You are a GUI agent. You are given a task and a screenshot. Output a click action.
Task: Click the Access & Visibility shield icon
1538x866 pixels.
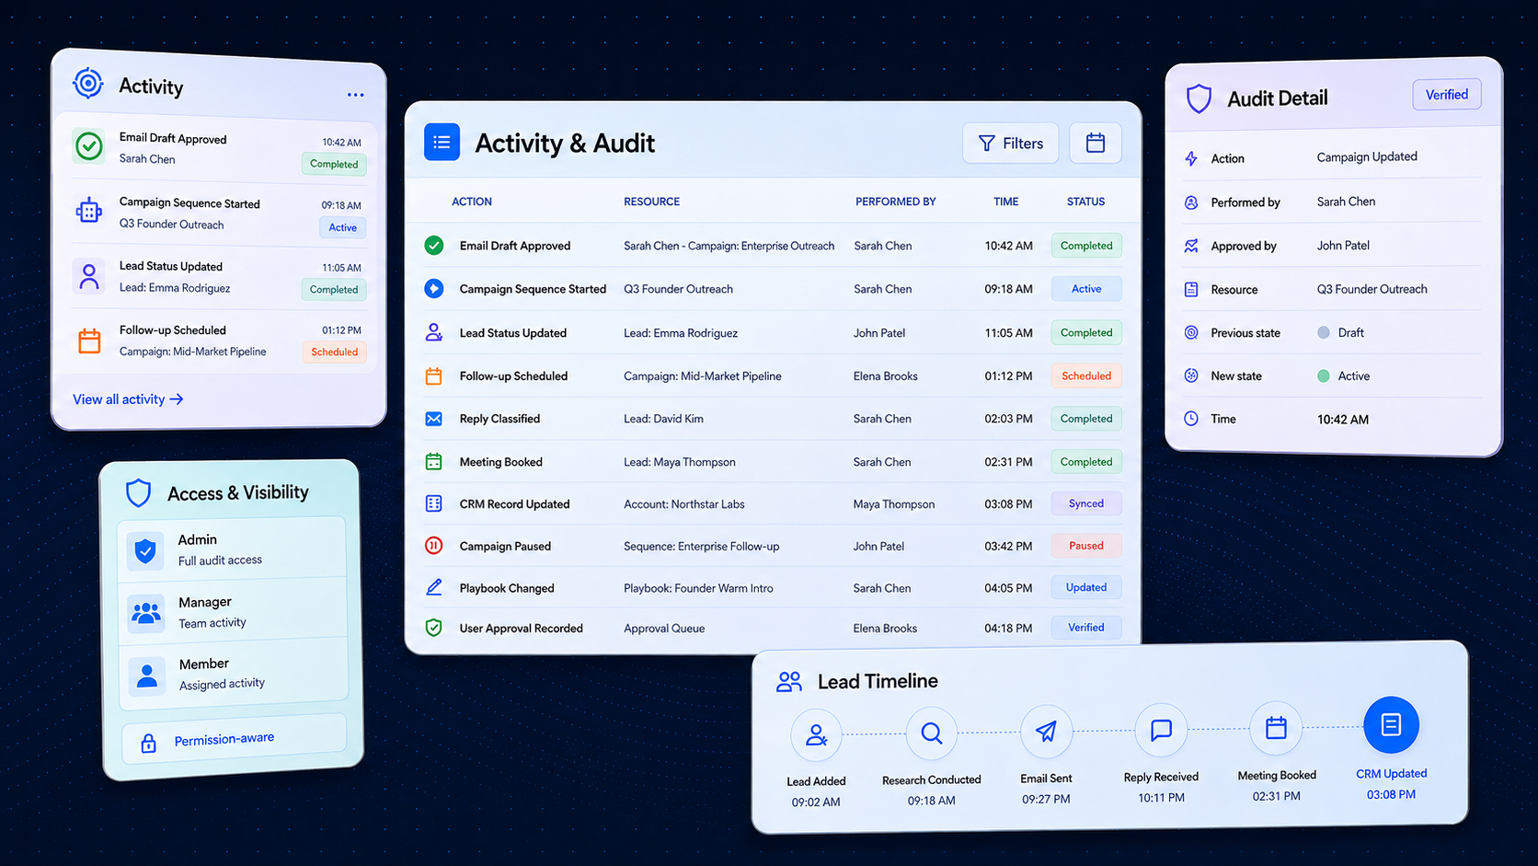138,493
